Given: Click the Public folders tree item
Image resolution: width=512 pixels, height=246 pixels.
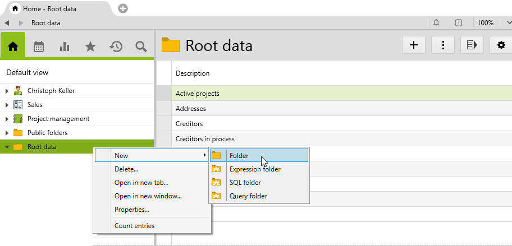Looking at the screenshot, I should coord(47,133).
